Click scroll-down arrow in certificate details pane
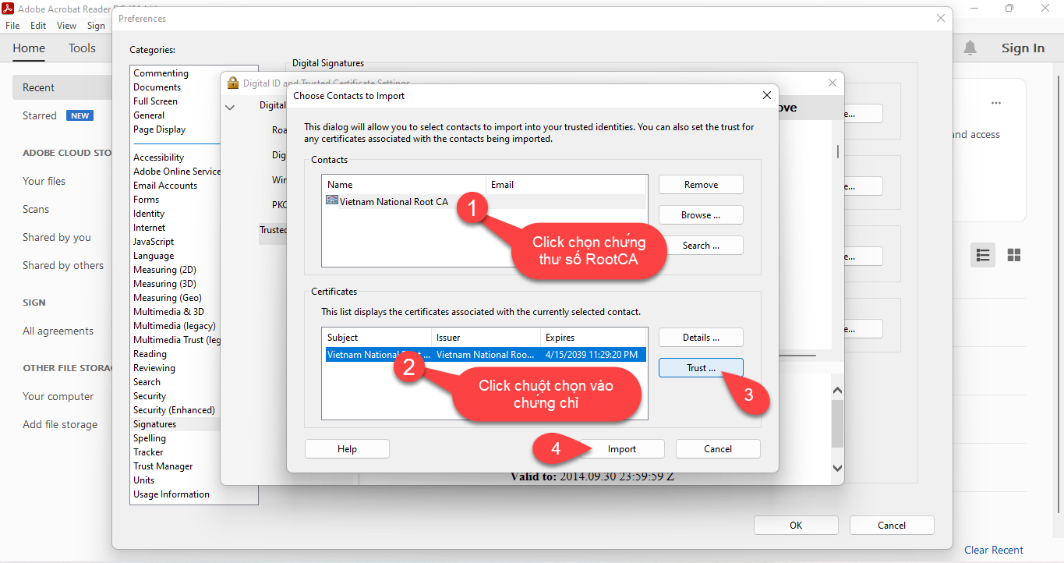1064x563 pixels. [838, 468]
